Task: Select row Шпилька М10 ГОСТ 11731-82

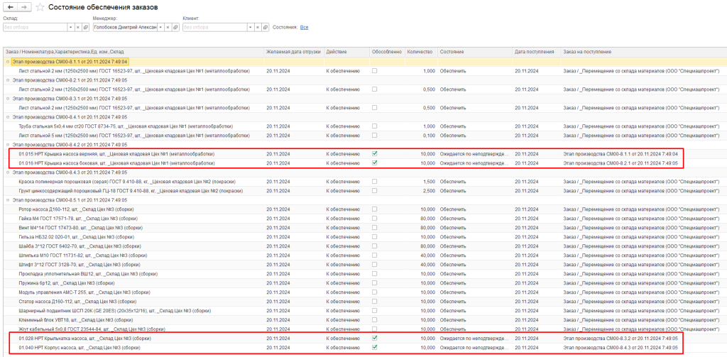Action: (364, 256)
